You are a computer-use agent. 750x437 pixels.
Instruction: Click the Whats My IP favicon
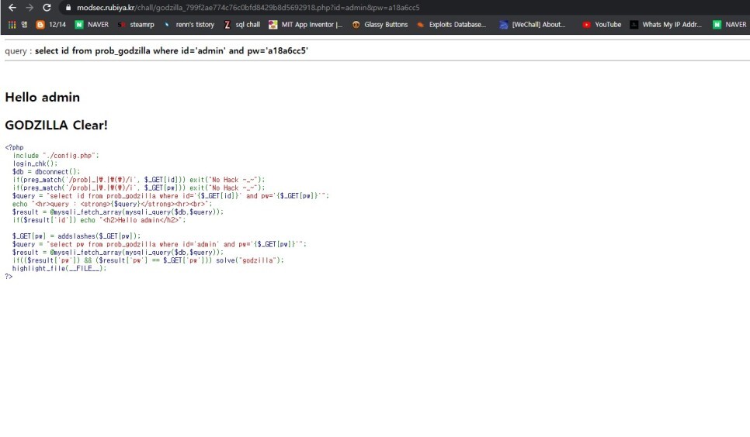point(634,25)
